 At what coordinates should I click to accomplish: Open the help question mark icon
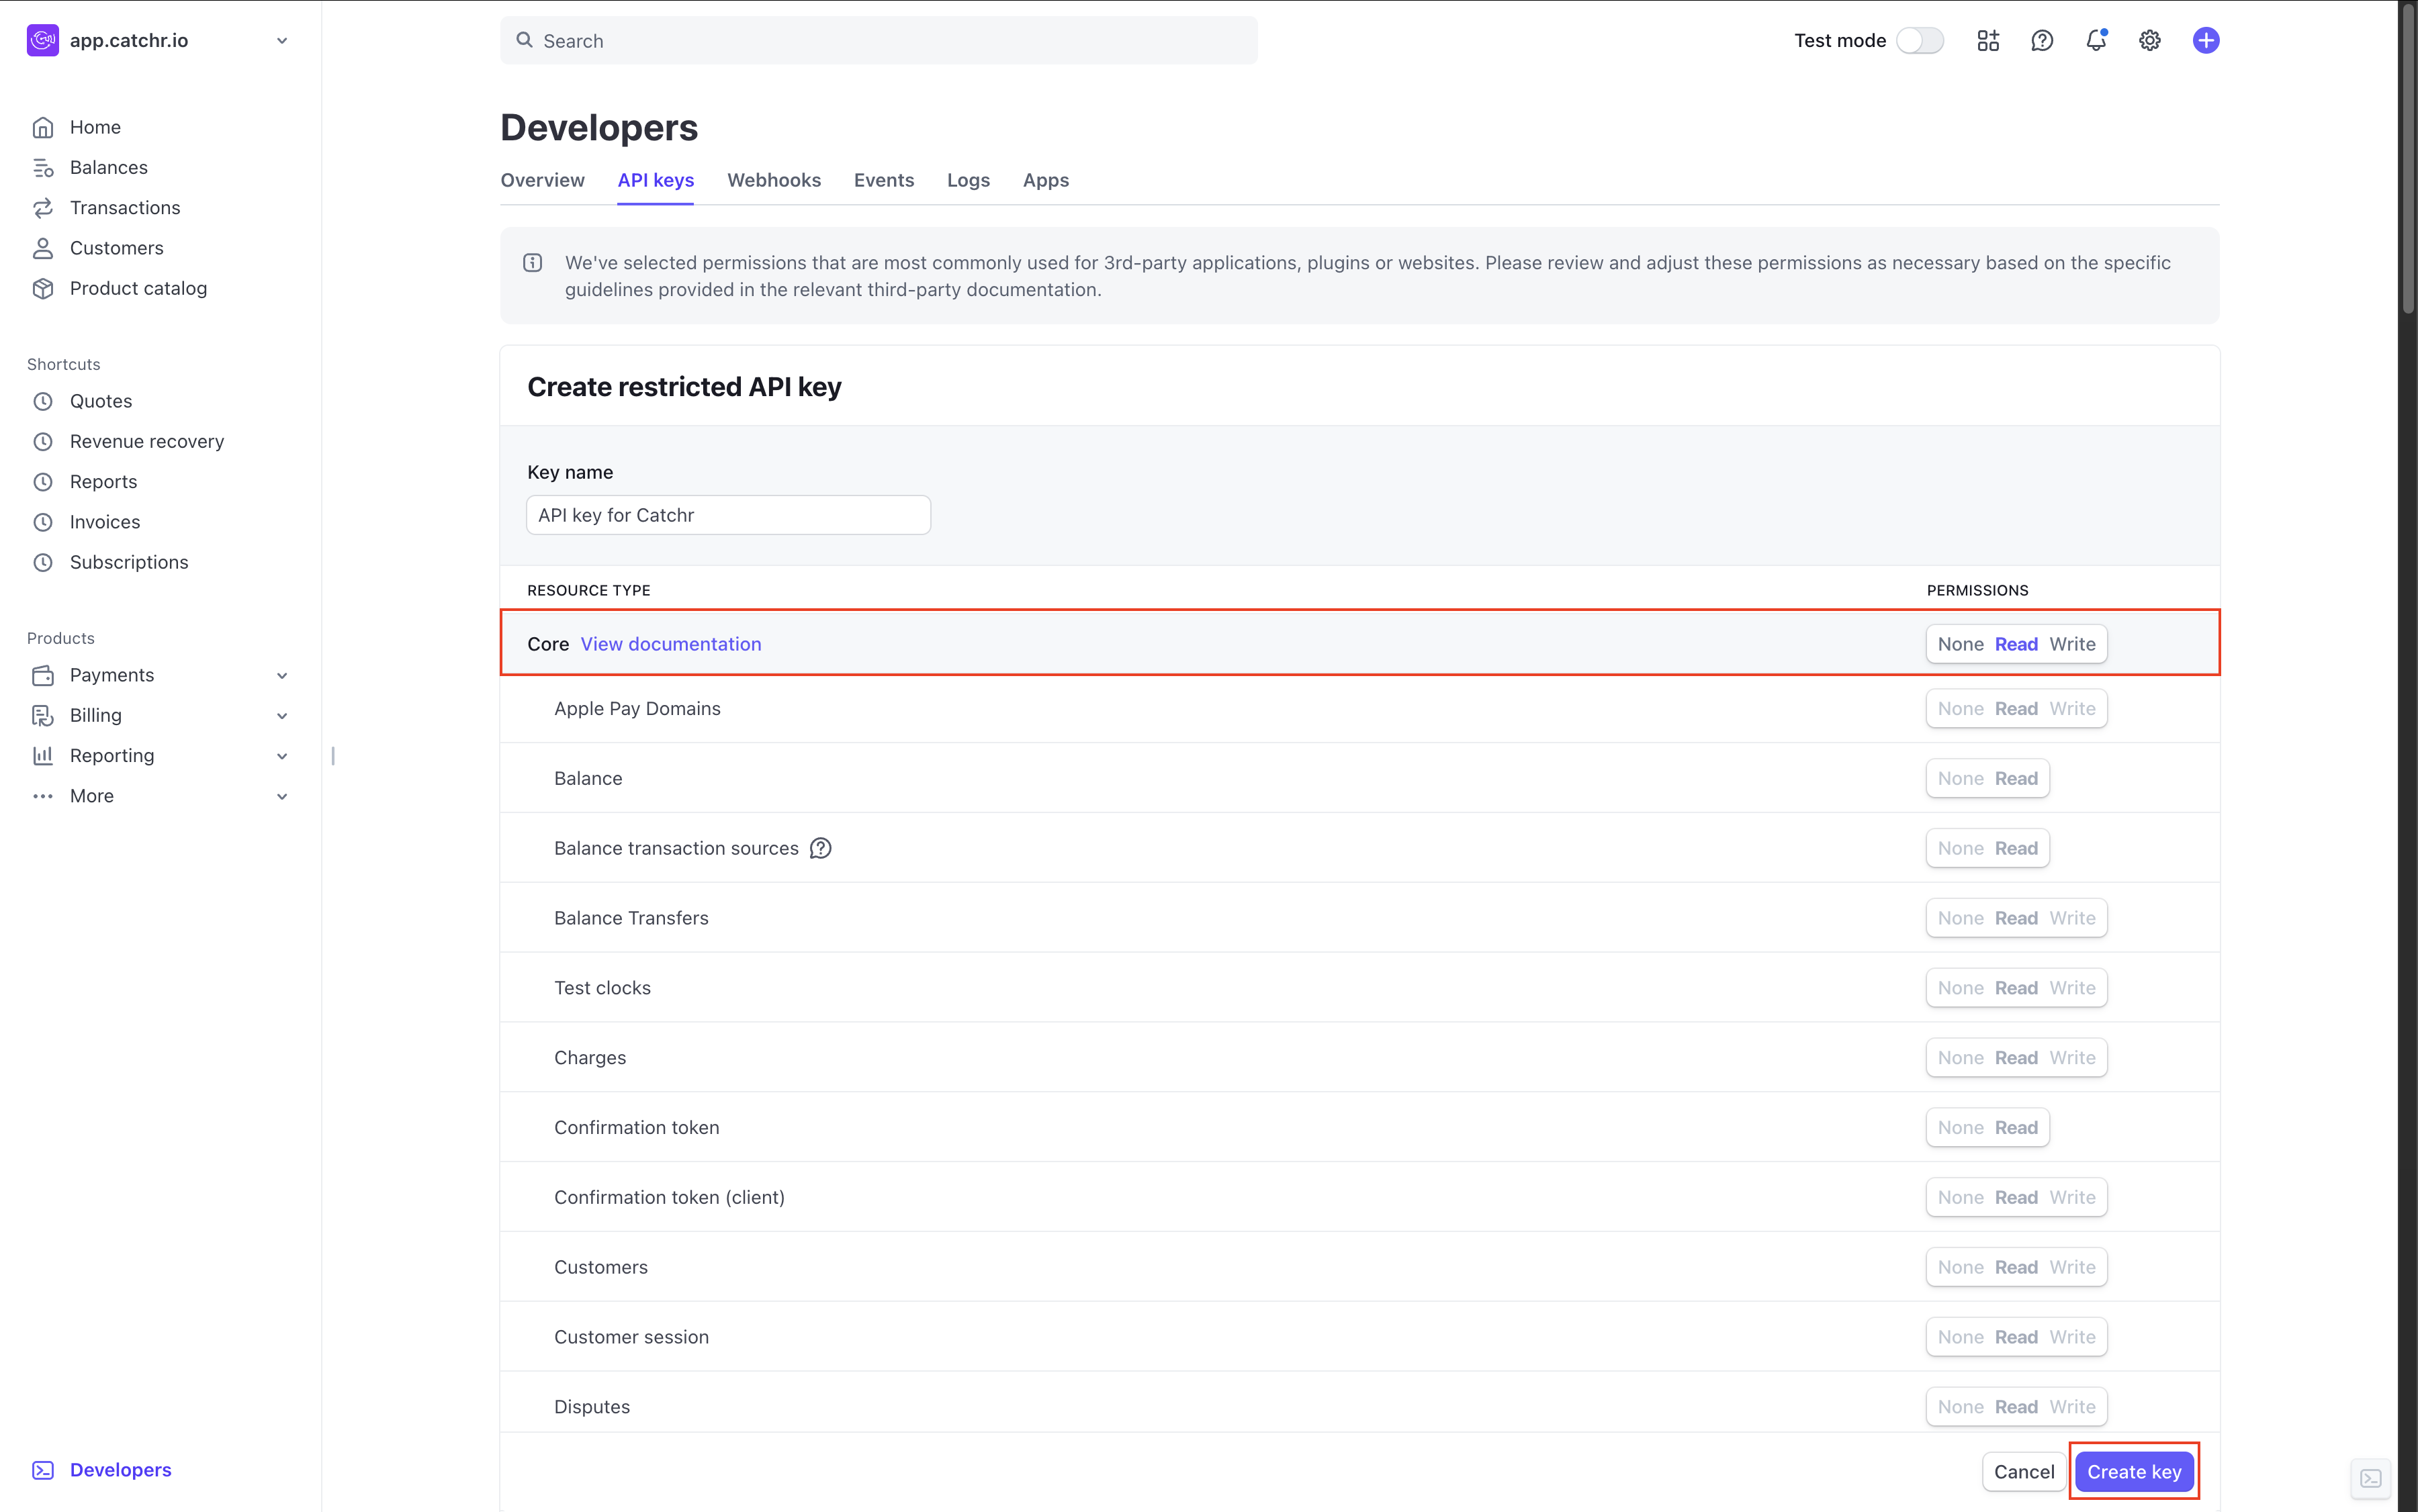coord(2042,40)
